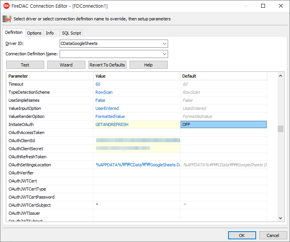Go to the SQL Script tab
The image size is (290, 242).
(72, 33)
